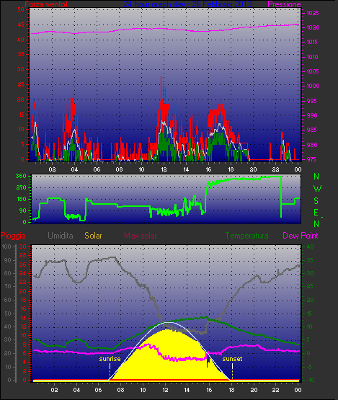Click the sunrise marker label
The width and height of the screenshot is (338, 400).
pyautogui.click(x=110, y=359)
